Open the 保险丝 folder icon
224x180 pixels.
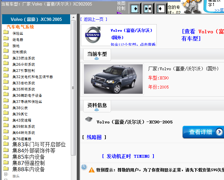coord(6,32)
